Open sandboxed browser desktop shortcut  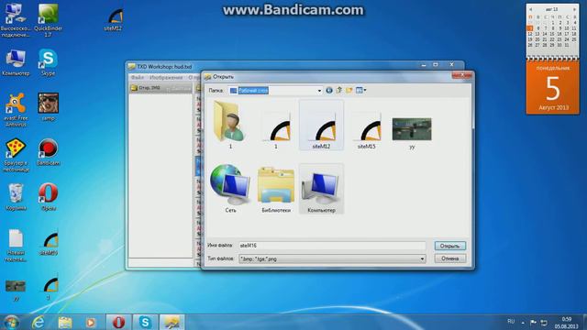click(x=16, y=155)
